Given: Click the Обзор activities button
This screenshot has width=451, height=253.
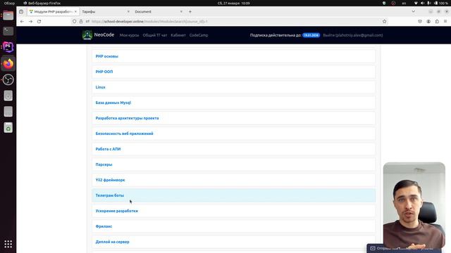Looking at the screenshot, I should pyautogui.click(x=9, y=3).
